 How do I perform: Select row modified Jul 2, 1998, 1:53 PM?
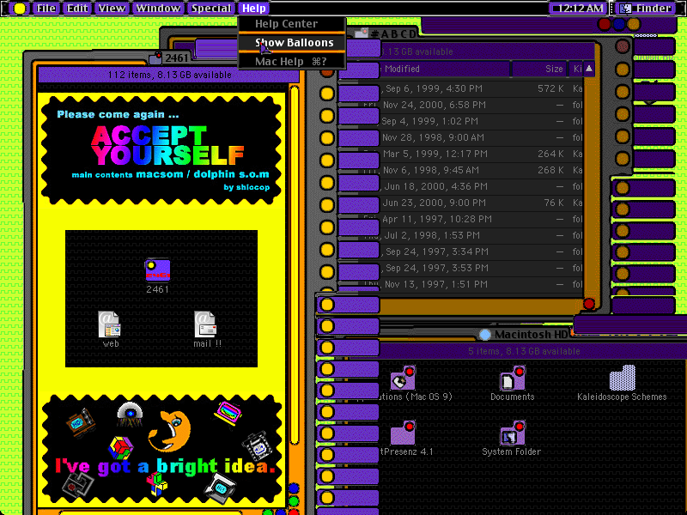tap(482, 235)
